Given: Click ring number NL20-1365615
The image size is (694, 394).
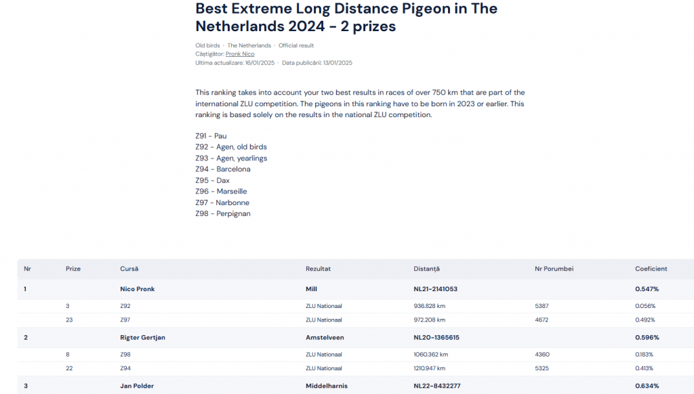Looking at the screenshot, I should [436, 338].
